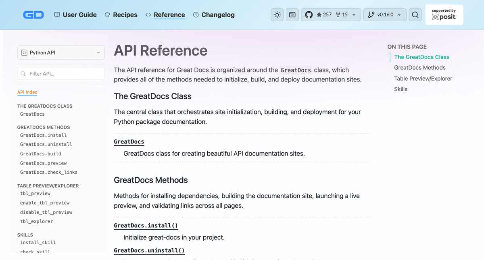Open the Recipes nav item
This screenshot has width=484, height=260.
(x=121, y=15)
